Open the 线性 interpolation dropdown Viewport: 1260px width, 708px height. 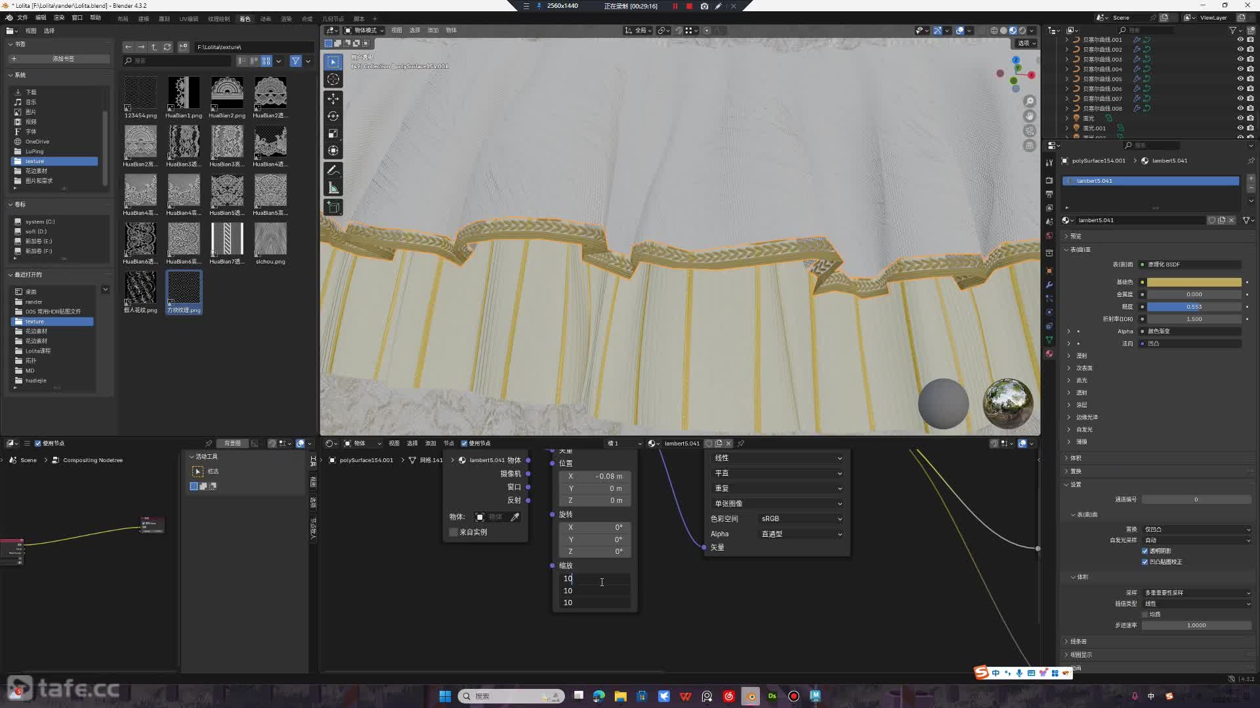777,458
